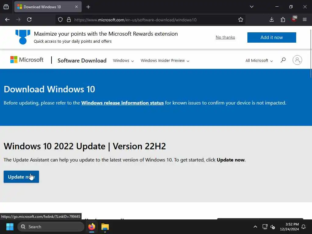Open network status tray icon
The height and width of the screenshot is (234, 312).
[x=265, y=227]
